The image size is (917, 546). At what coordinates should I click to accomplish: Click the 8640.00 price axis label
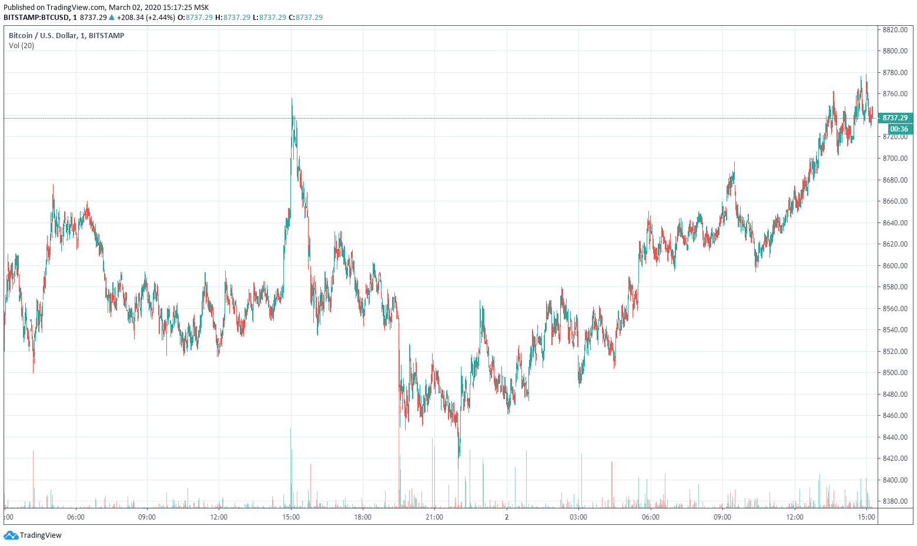tap(895, 223)
